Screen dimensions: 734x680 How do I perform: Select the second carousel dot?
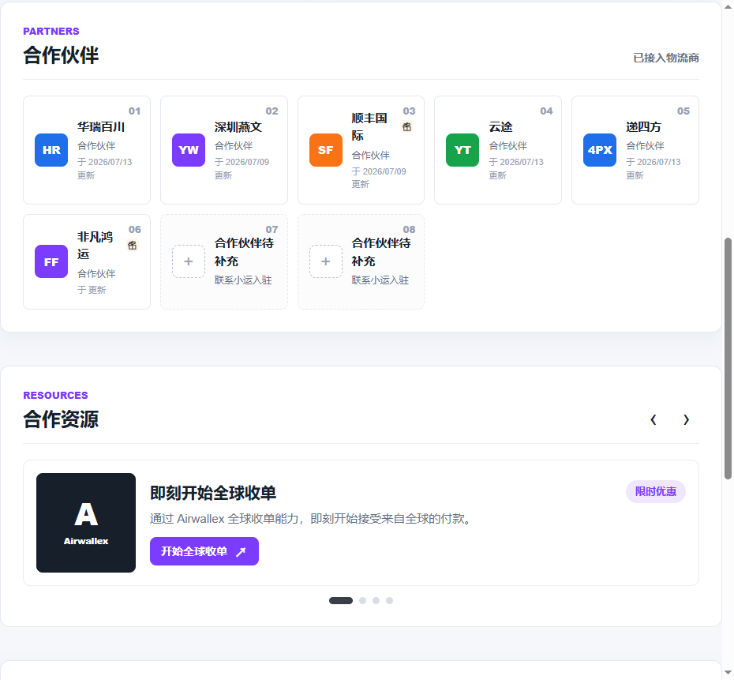pyautogui.click(x=363, y=600)
